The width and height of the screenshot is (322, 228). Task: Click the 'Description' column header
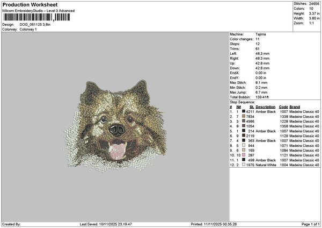click(265, 107)
